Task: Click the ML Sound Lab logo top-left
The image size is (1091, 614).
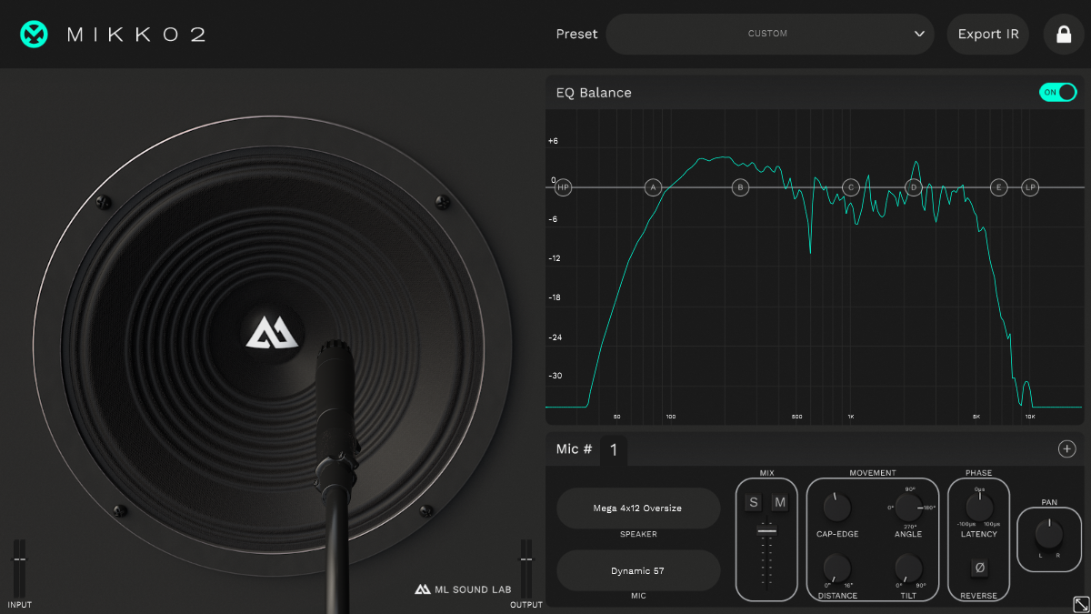Action: pos(33,34)
